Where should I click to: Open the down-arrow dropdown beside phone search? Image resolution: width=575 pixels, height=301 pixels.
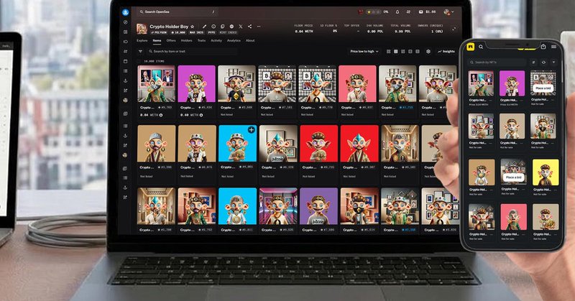click(x=553, y=62)
